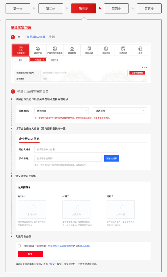Go to the 第一步 step tab
The image size is (167, 277).
click(18, 8)
